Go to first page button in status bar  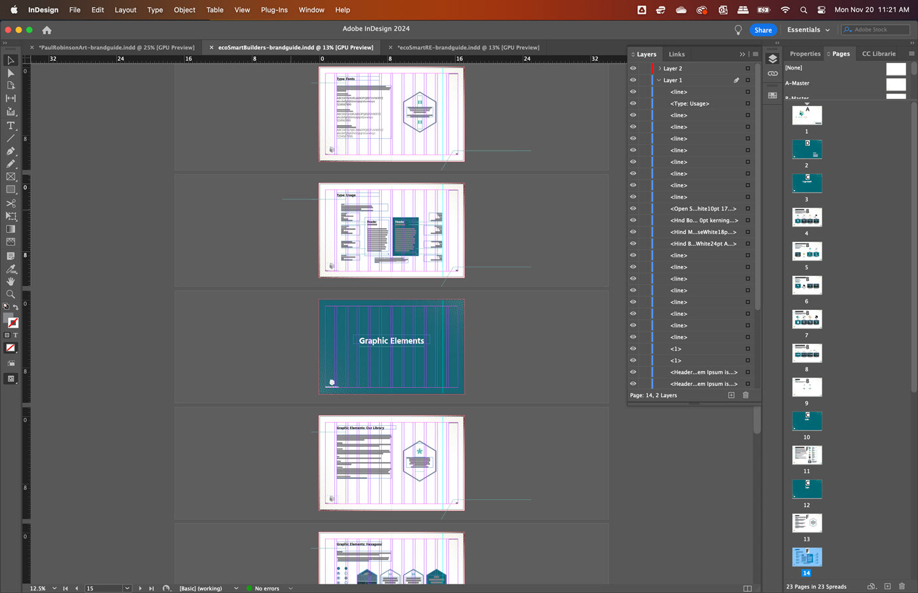tap(65, 588)
